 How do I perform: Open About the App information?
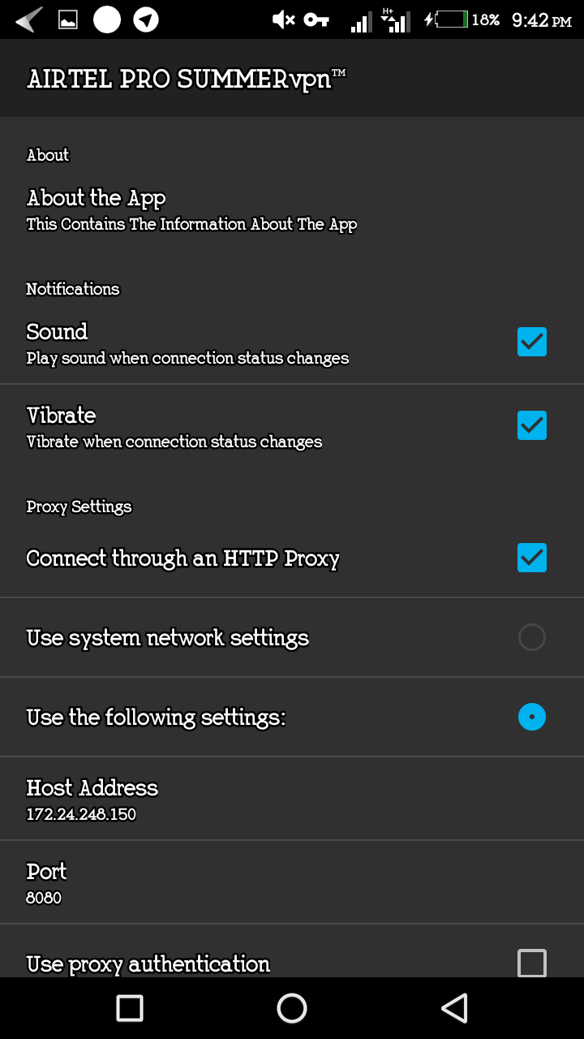191,209
